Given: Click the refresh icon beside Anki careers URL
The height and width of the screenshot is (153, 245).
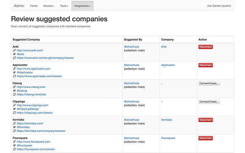Looking at the screenshot, I should click(14, 58).
